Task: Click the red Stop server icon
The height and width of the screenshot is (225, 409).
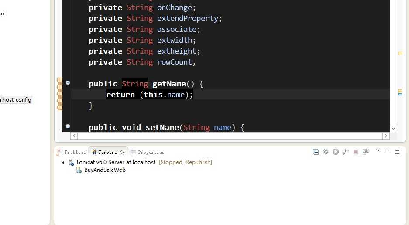Action: tap(356, 152)
